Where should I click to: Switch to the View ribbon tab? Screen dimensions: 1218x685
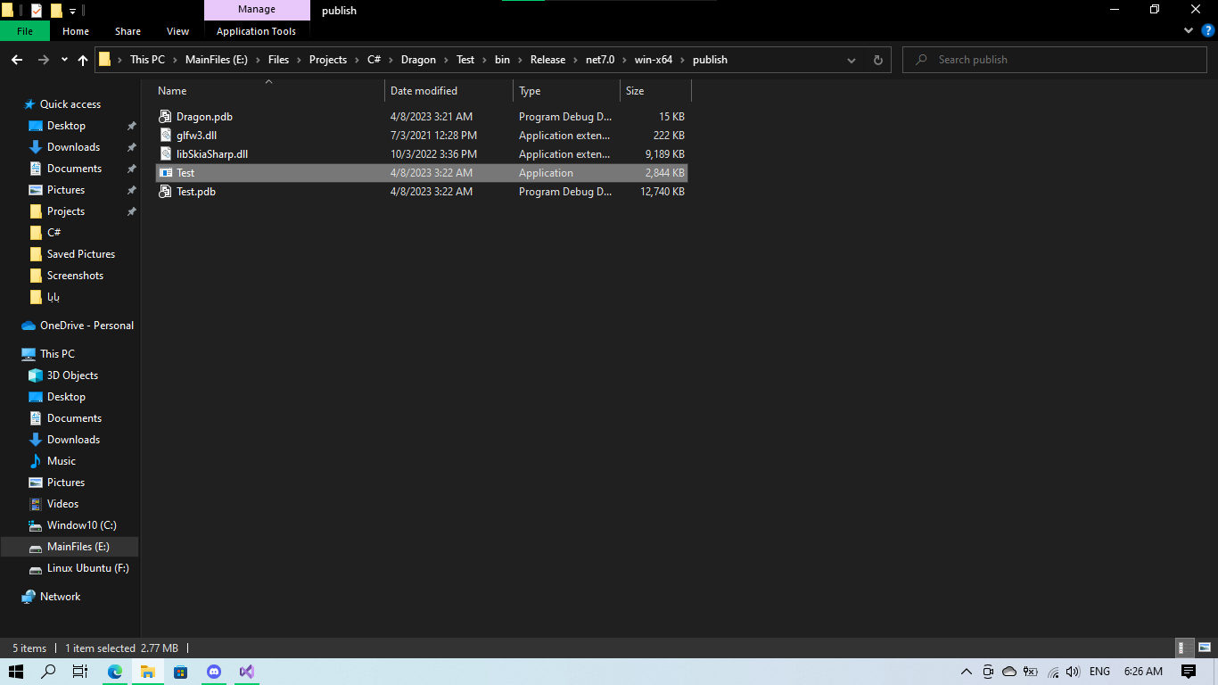coord(178,31)
